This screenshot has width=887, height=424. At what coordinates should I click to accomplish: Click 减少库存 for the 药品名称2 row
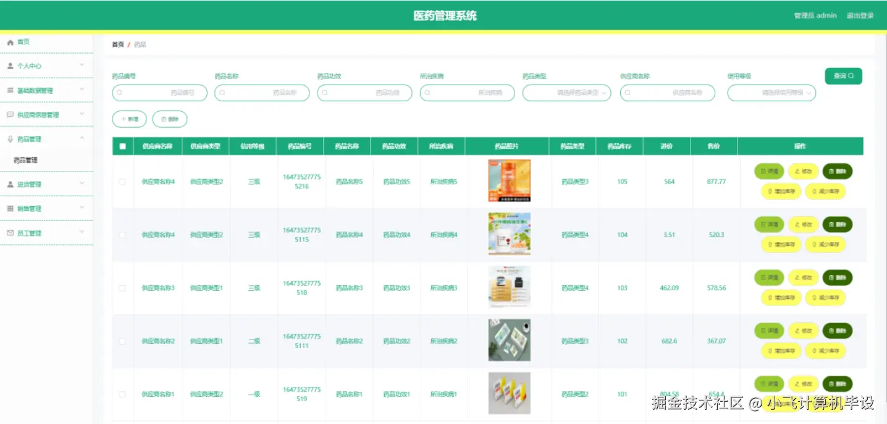825,351
